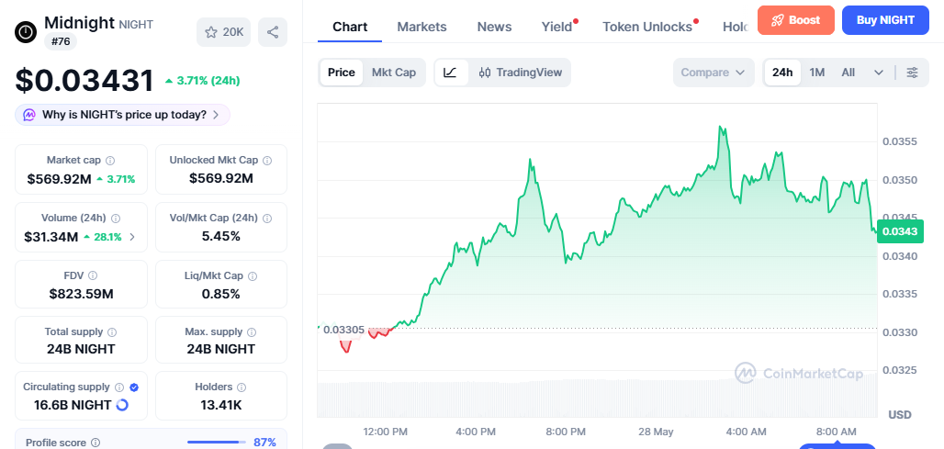Viewport: 944px width, 449px height.
Task: Open the share icon button
Action: click(x=273, y=32)
